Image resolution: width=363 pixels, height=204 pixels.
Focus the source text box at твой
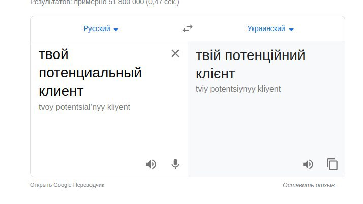[53, 54]
